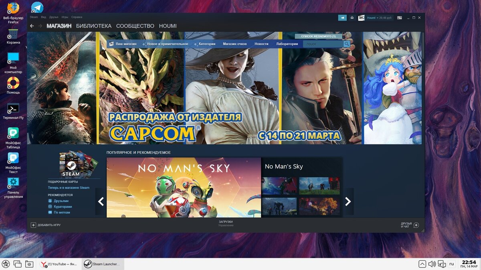
Task: Open Firefox web browser desktop icon
Action: coord(13,8)
